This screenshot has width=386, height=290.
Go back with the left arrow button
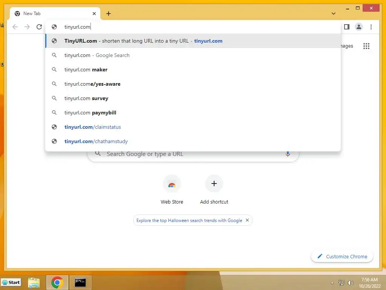tap(15, 27)
